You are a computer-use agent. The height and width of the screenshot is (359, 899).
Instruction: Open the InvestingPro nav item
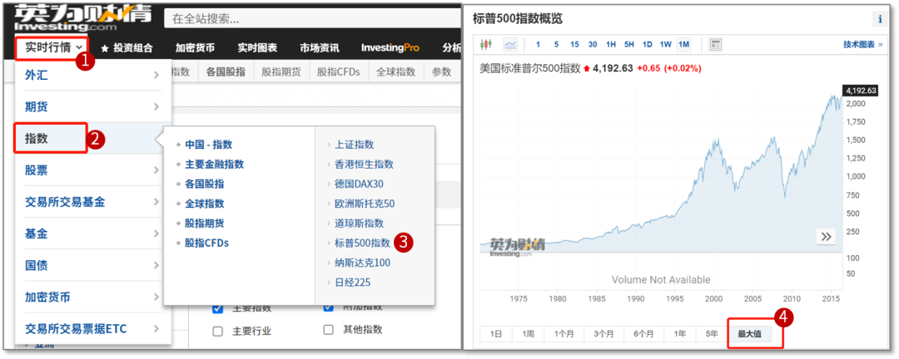(390, 48)
